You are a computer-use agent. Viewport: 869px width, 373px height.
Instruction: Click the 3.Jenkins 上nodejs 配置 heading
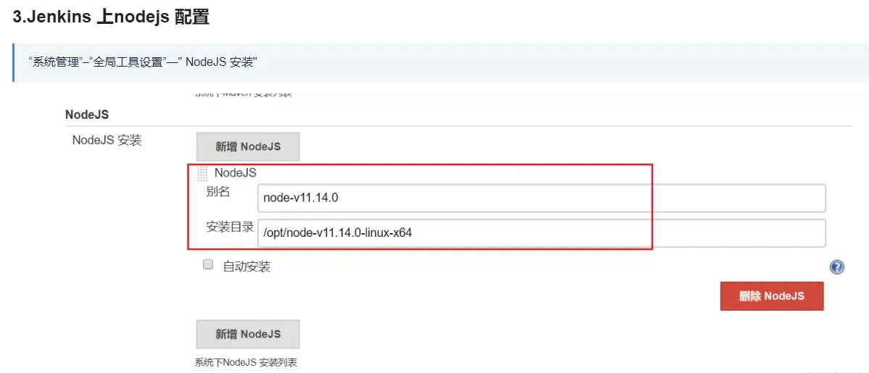(x=111, y=17)
